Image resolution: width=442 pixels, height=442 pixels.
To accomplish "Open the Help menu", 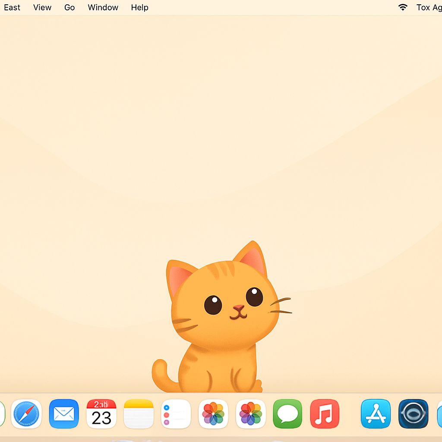I will pyautogui.click(x=139, y=7).
